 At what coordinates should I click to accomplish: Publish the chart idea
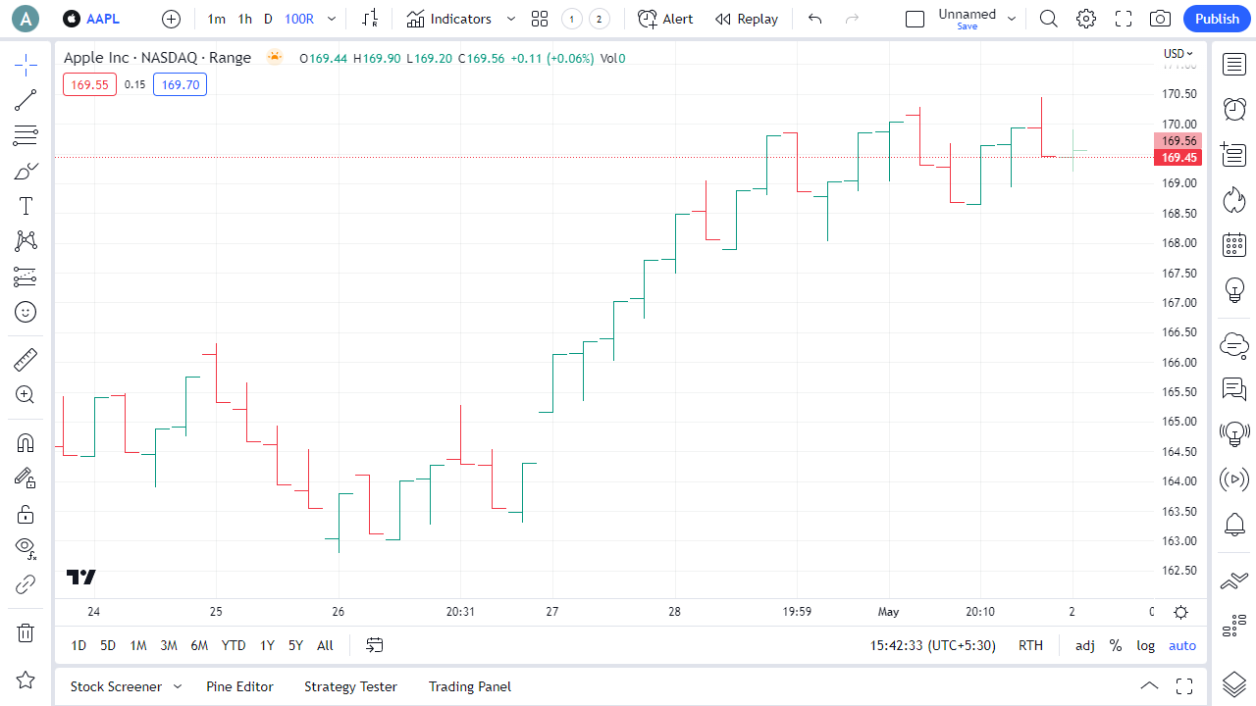pyautogui.click(x=1217, y=19)
